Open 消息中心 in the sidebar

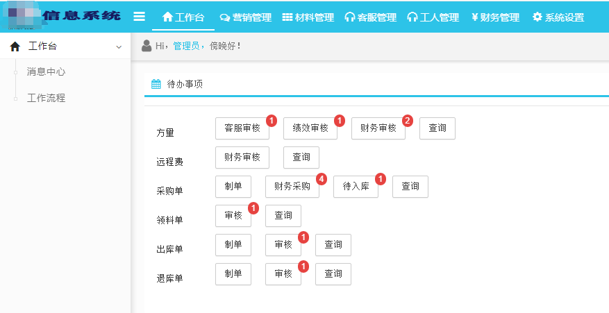coord(46,72)
